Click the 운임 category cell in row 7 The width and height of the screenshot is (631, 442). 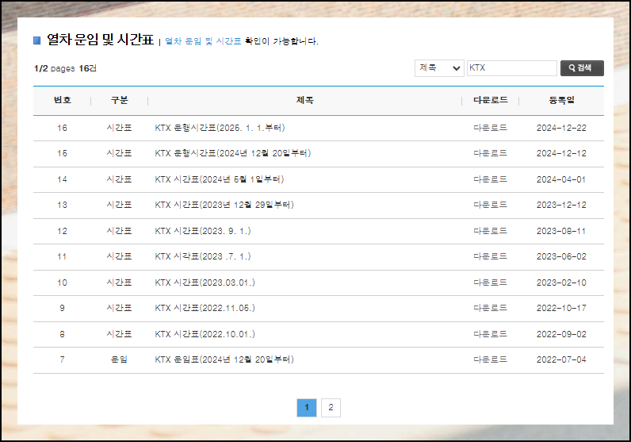[x=119, y=359]
